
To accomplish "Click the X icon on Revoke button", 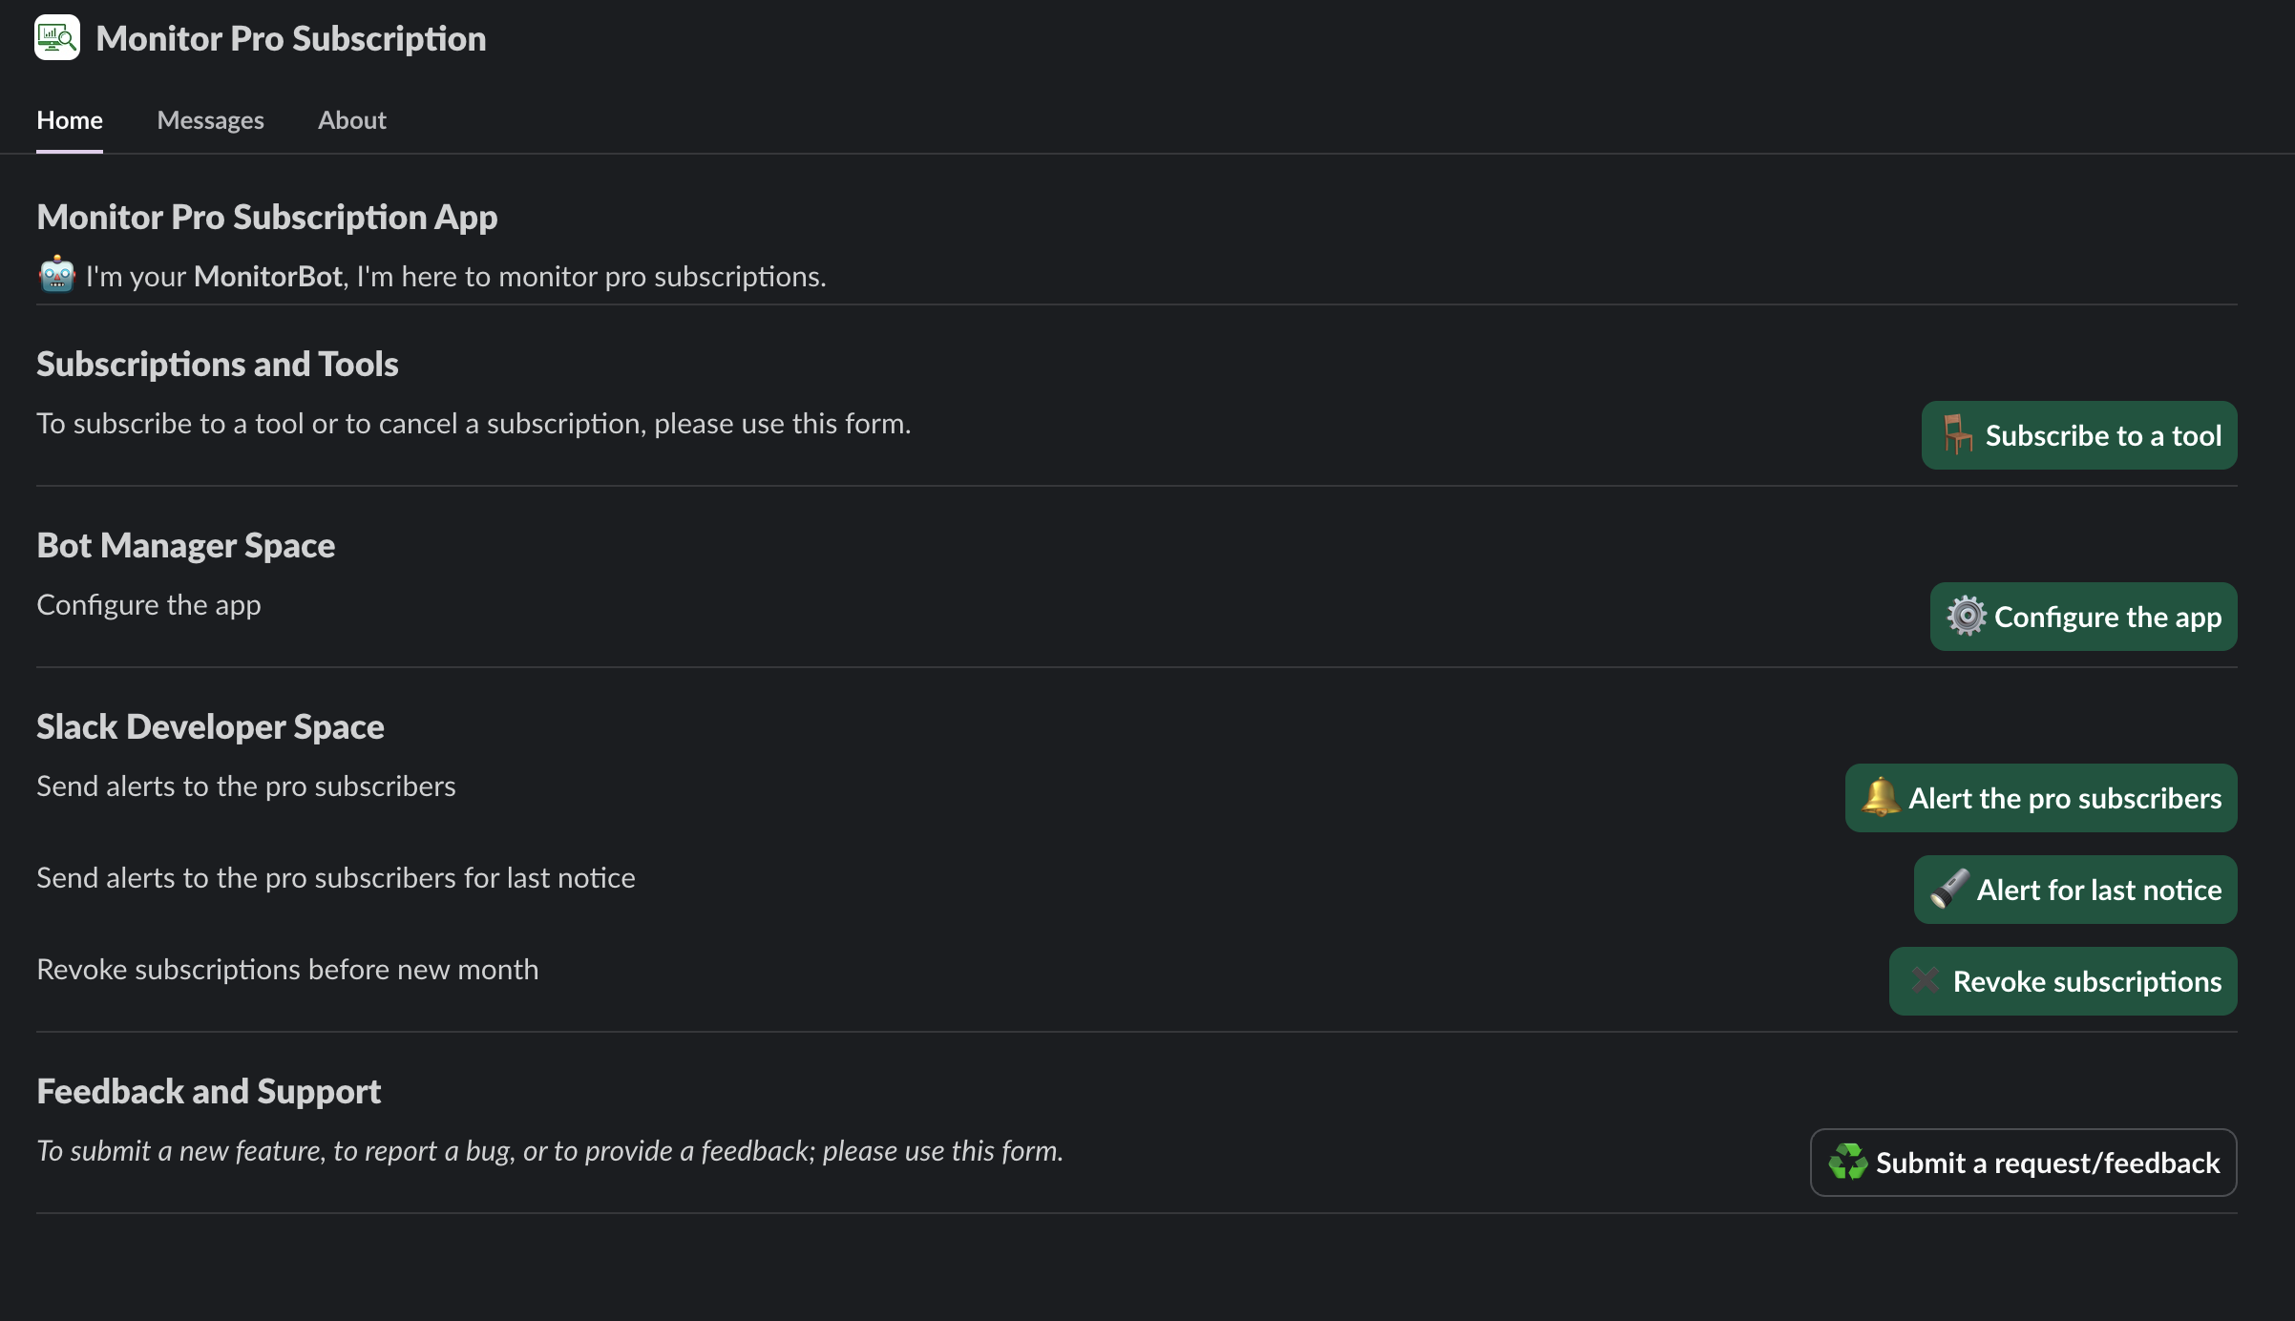I will pos(1925,980).
